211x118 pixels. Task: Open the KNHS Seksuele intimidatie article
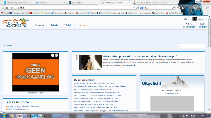(x=93, y=89)
